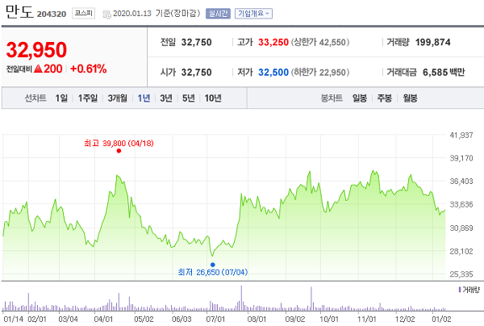Click the 거래대금 value 6,585 백만

pyautogui.click(x=444, y=73)
